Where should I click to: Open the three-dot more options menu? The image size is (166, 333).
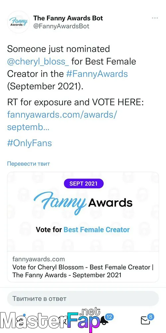tap(155, 18)
